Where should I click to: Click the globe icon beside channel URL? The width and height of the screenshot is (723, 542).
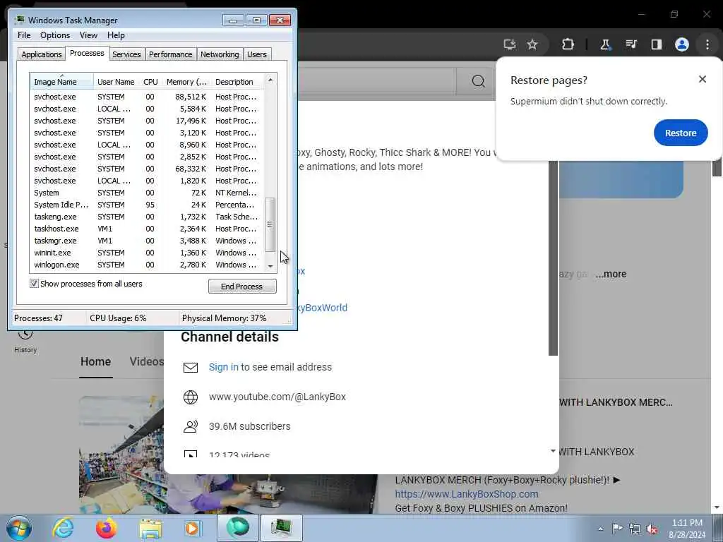click(191, 397)
